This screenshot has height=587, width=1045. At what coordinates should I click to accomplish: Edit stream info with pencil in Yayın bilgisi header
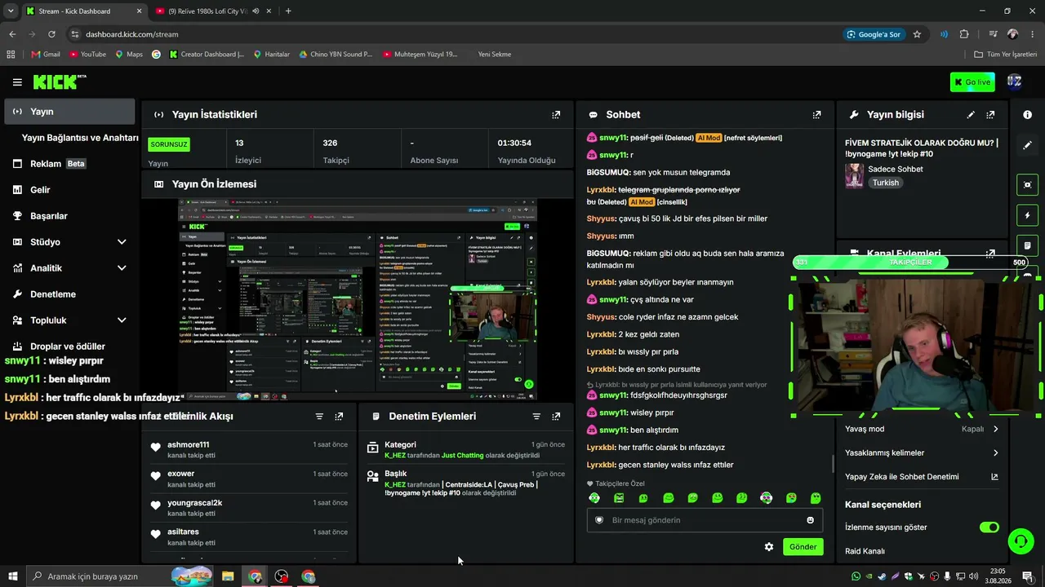click(x=971, y=115)
